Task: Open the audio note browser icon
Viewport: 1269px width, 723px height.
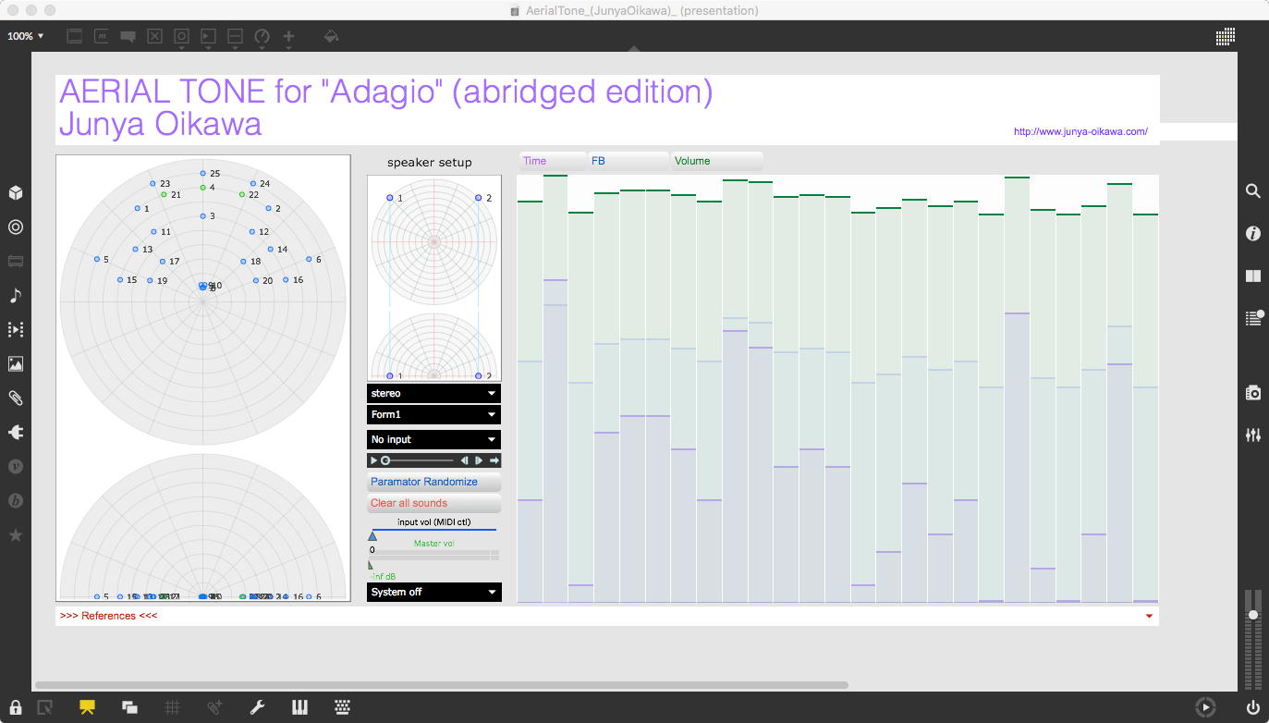Action: (15, 296)
